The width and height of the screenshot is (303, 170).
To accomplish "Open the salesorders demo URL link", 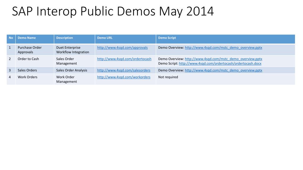I will 124,70.
